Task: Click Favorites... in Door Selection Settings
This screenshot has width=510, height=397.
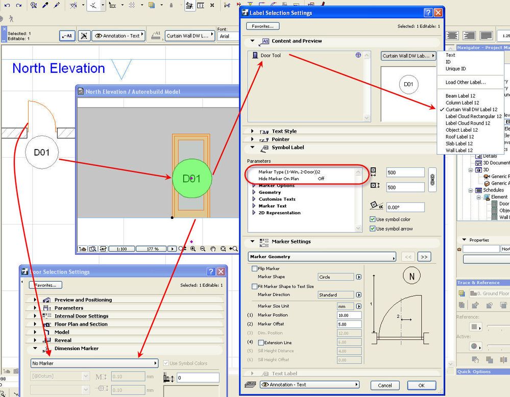Action: pyautogui.click(x=45, y=285)
